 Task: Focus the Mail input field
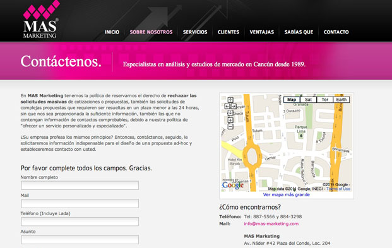[x=80, y=203]
